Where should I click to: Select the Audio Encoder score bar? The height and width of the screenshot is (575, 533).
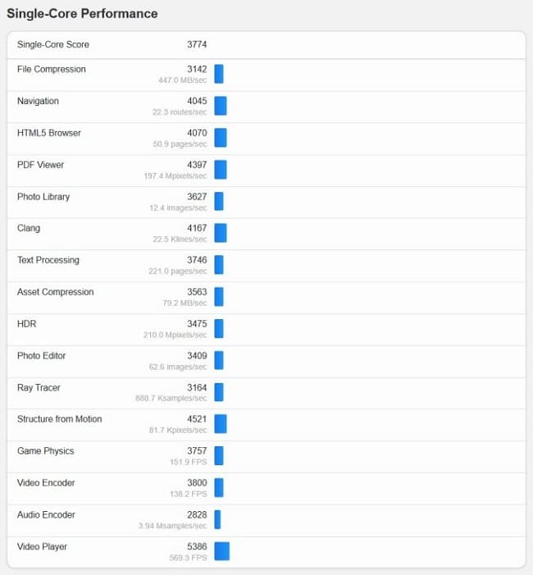coord(217,519)
